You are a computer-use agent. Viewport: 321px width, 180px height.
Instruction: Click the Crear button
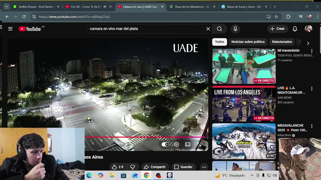click(x=277, y=29)
